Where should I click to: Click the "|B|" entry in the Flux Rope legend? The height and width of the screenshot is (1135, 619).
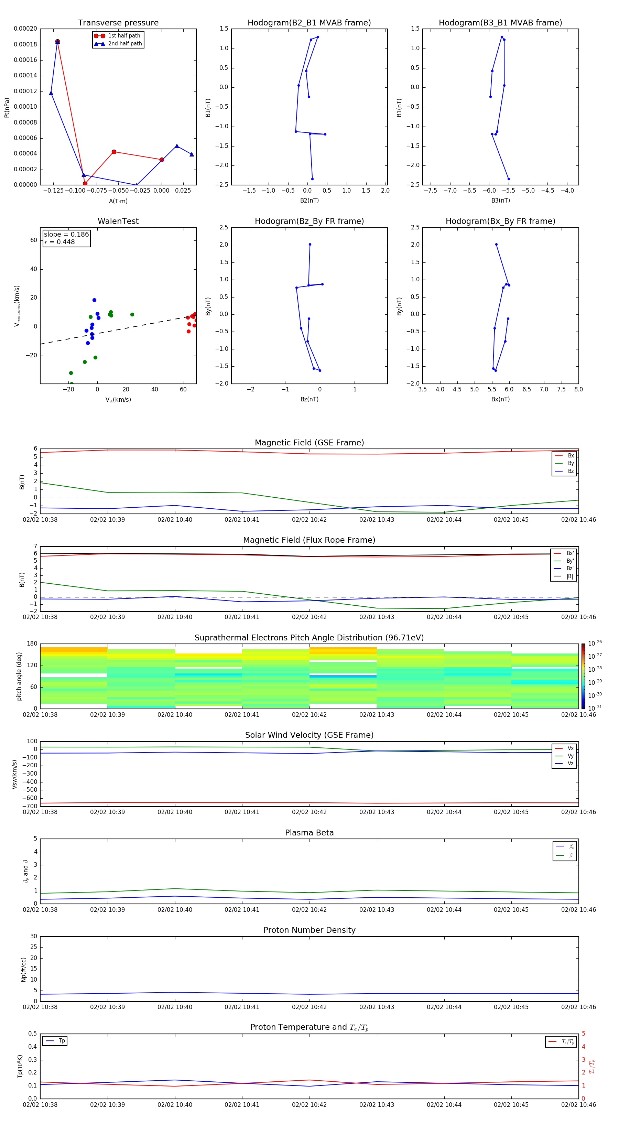[x=564, y=576]
